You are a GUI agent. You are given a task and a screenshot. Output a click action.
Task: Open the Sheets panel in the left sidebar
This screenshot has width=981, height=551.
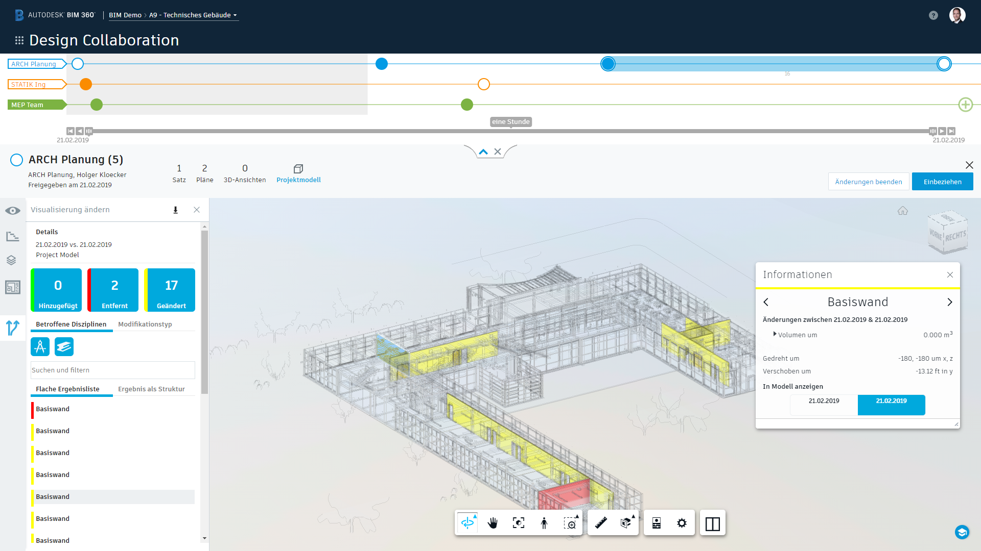pyautogui.click(x=11, y=287)
